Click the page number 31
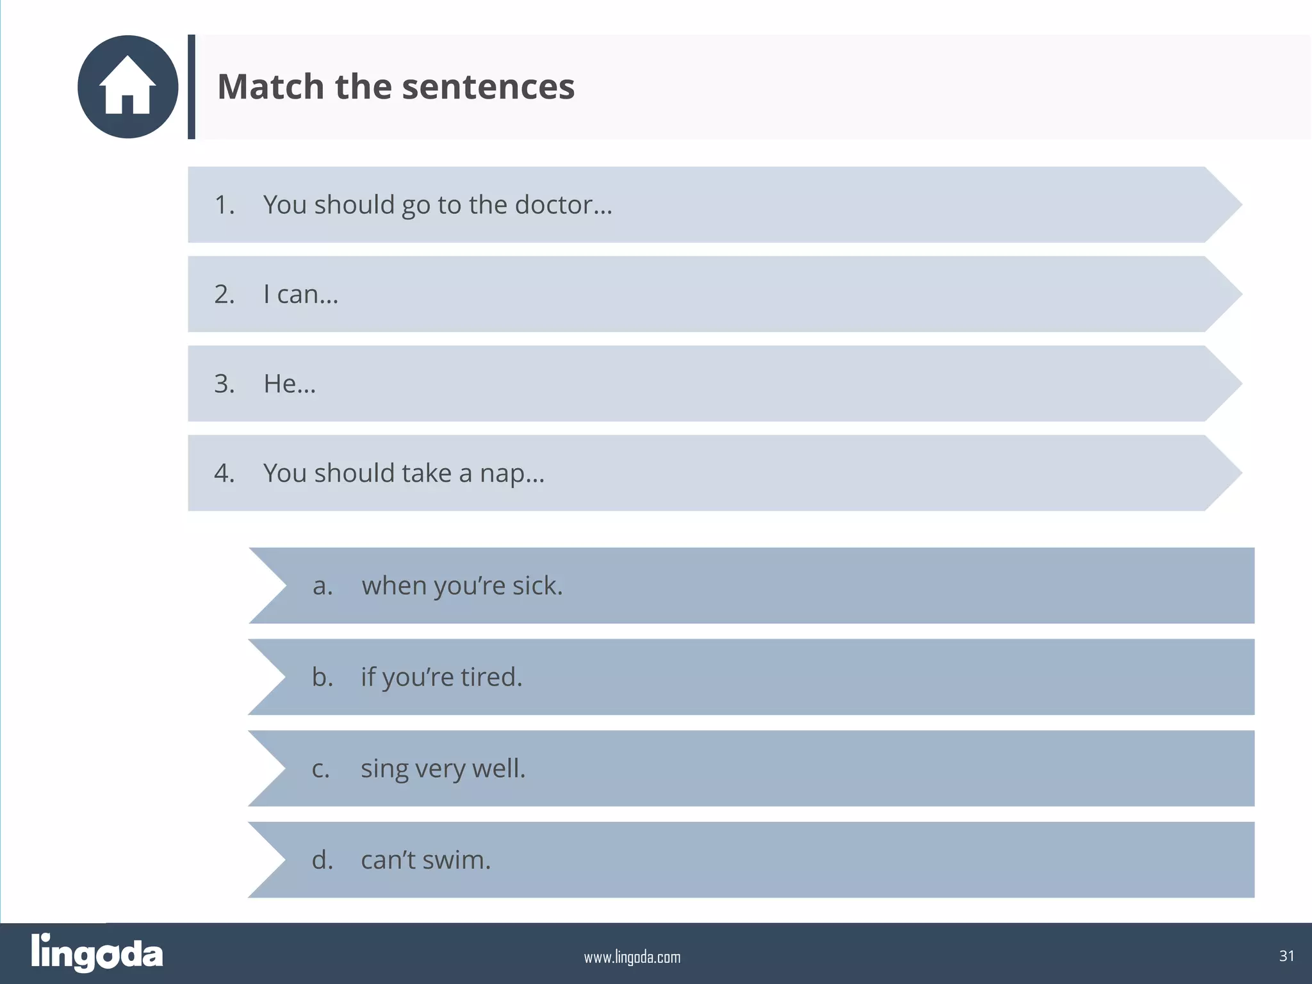This screenshot has height=984, width=1312. (x=1286, y=956)
